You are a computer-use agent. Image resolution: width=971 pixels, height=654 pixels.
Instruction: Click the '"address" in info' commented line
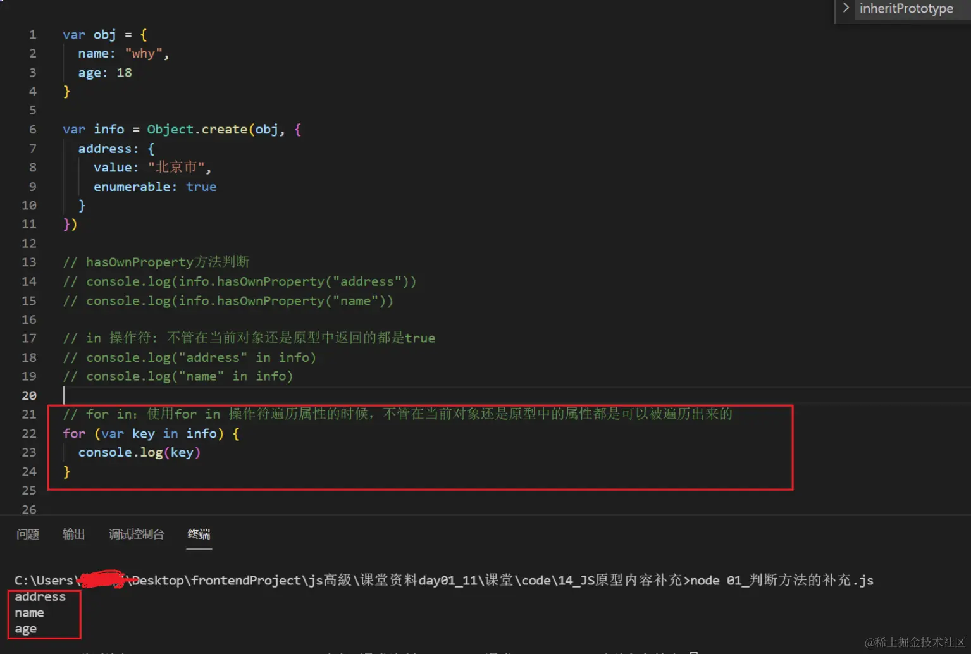pos(189,357)
